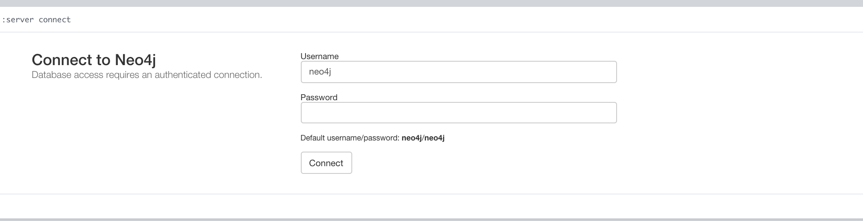Viewport: 863px width, 221px height.
Task: Click the 'Default username/password:' hint text
Action: 350,138
